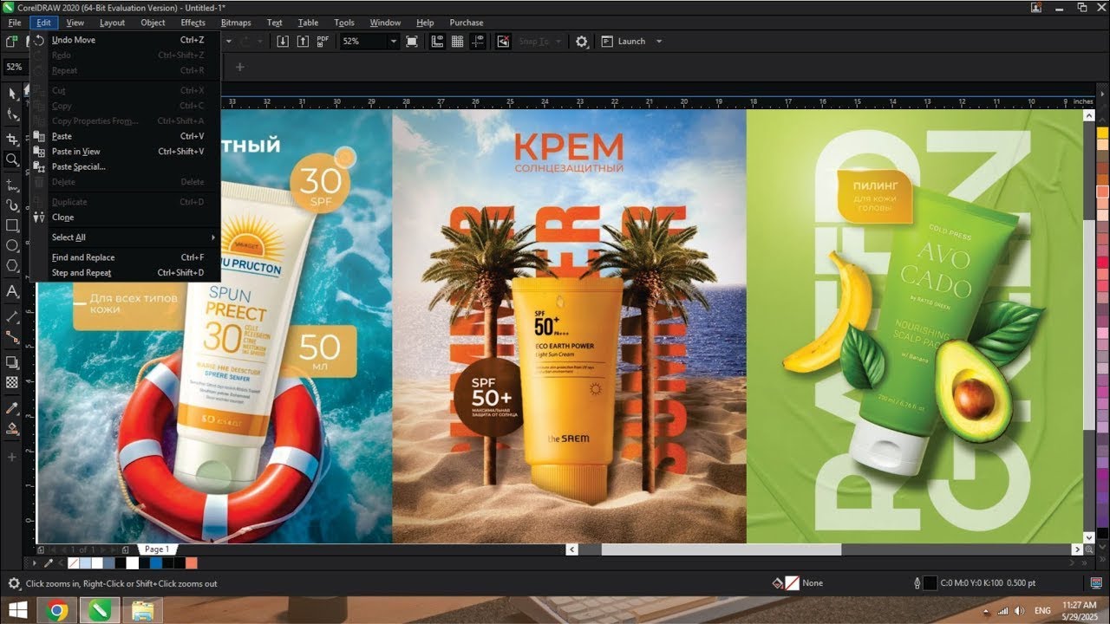The image size is (1110, 624).
Task: Select the Connector tool
Action: (12, 337)
